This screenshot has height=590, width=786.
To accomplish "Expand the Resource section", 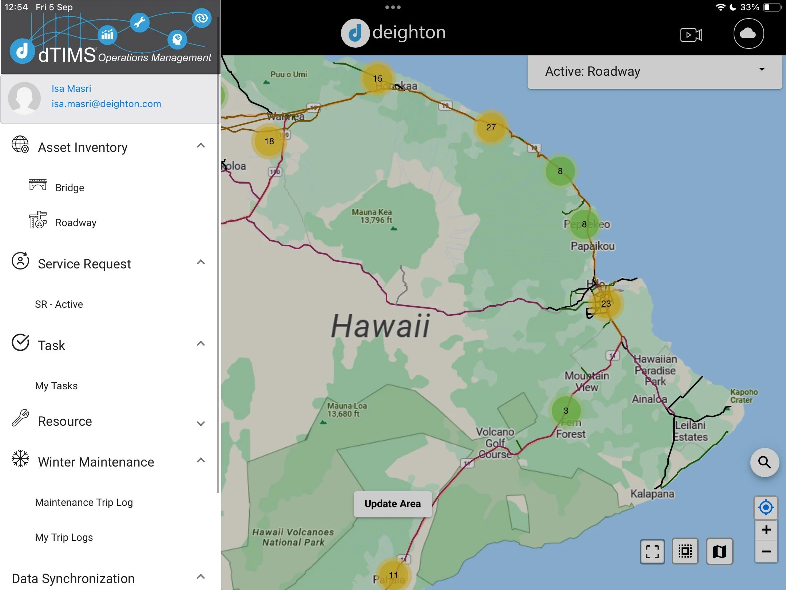I will 201,423.
